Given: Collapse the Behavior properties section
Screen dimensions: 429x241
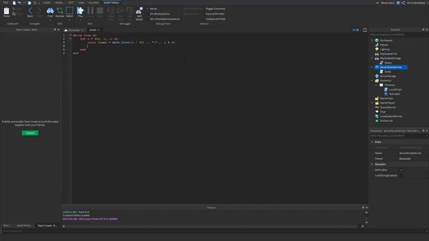Looking at the screenshot, I should coord(372,164).
